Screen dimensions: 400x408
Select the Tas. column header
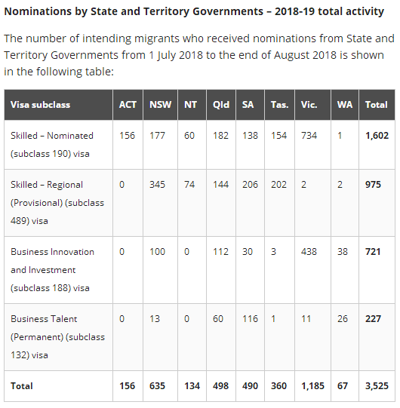[x=279, y=105]
